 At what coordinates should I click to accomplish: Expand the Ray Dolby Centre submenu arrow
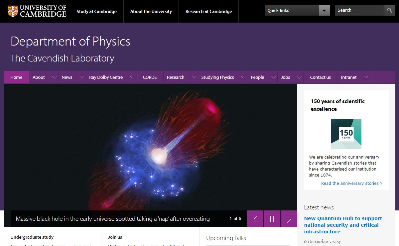click(132, 77)
